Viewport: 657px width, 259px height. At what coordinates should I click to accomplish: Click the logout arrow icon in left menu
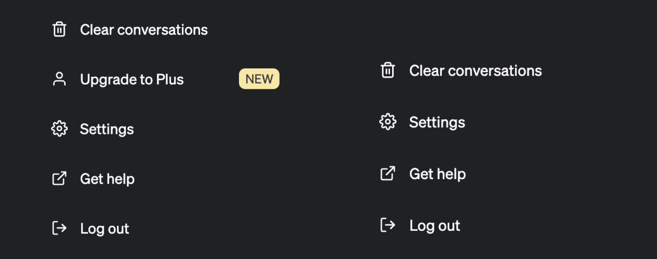coord(60,228)
